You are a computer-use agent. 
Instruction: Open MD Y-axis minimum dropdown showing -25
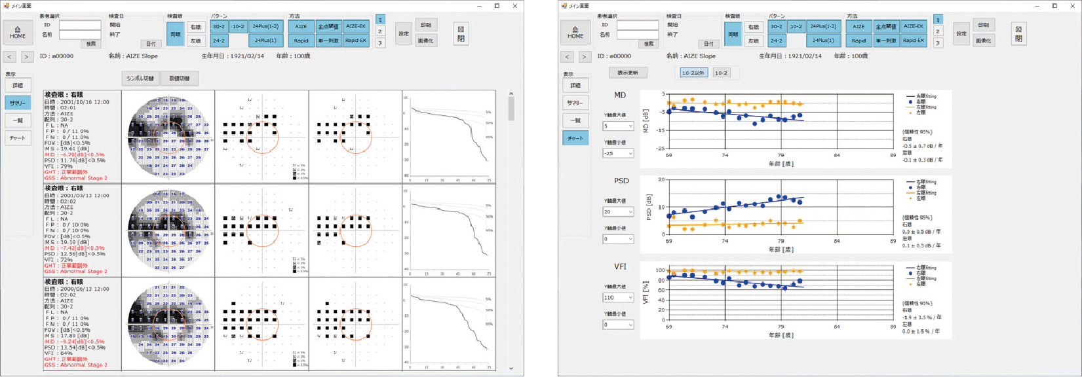click(618, 154)
